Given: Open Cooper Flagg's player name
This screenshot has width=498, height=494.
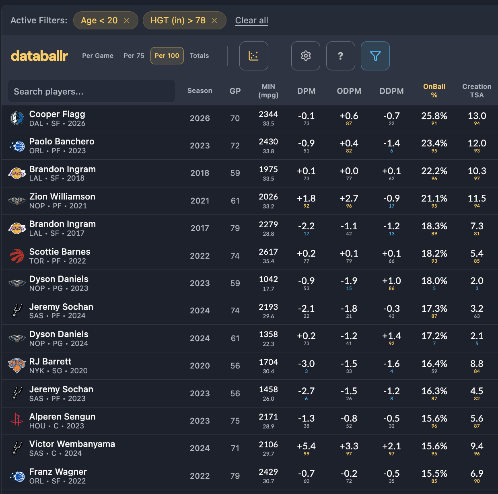Looking at the screenshot, I should point(57,114).
